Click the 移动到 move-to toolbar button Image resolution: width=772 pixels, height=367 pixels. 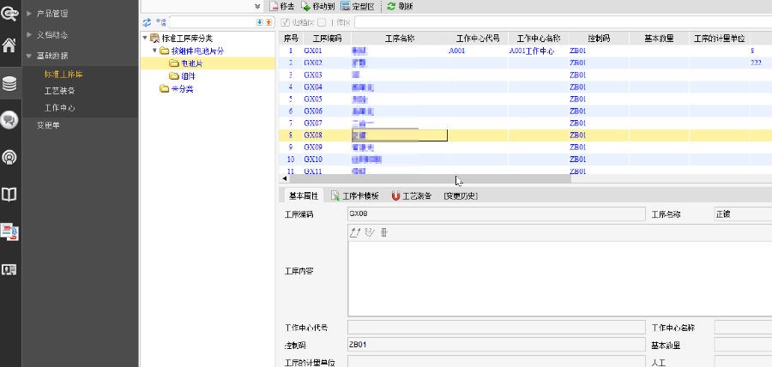[317, 6]
